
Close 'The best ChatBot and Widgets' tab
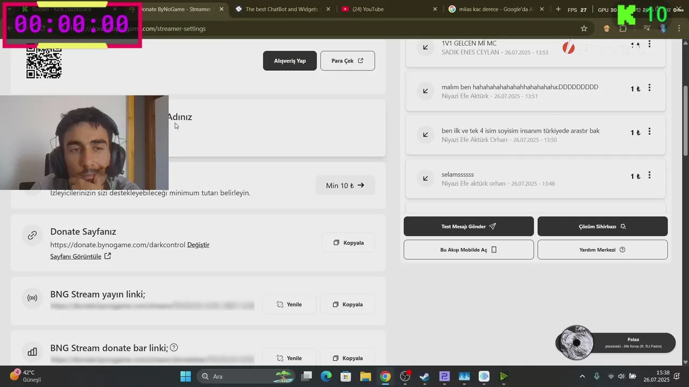tap(328, 9)
